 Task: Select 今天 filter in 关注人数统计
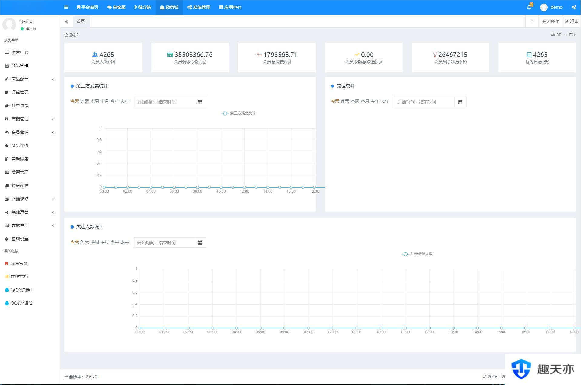coord(75,242)
